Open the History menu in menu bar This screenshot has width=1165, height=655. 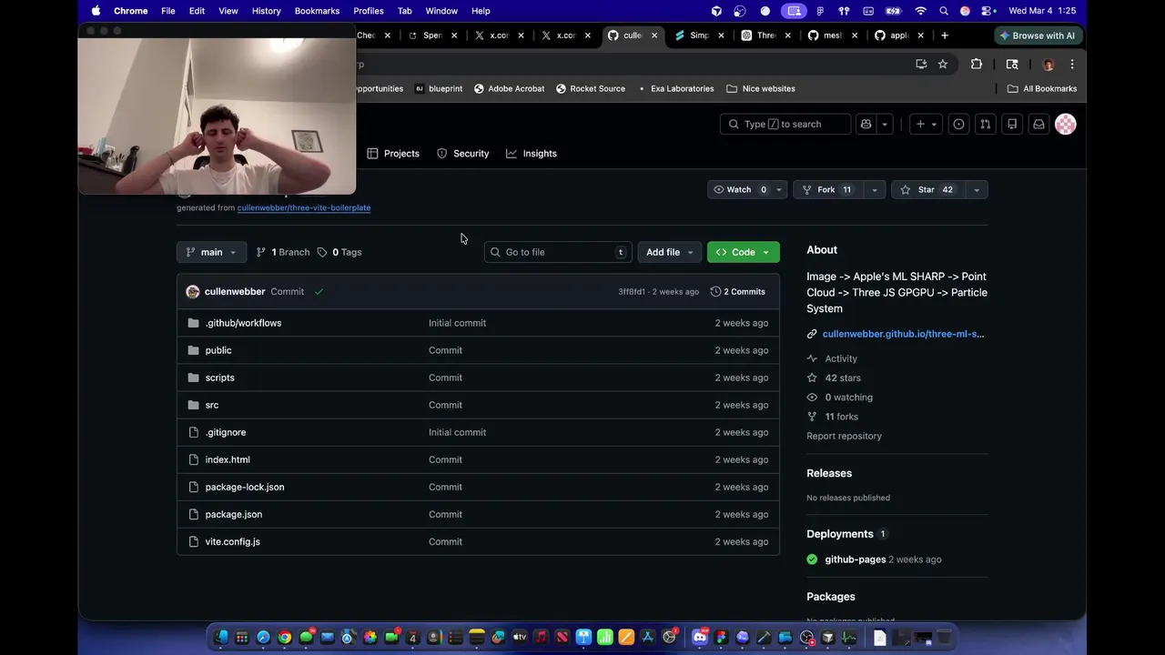pos(266,11)
